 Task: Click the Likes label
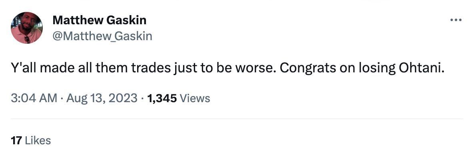coord(38,140)
